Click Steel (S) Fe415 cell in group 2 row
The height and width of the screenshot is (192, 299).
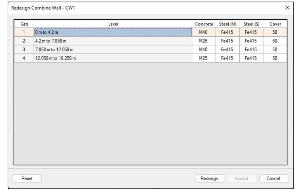251,41
